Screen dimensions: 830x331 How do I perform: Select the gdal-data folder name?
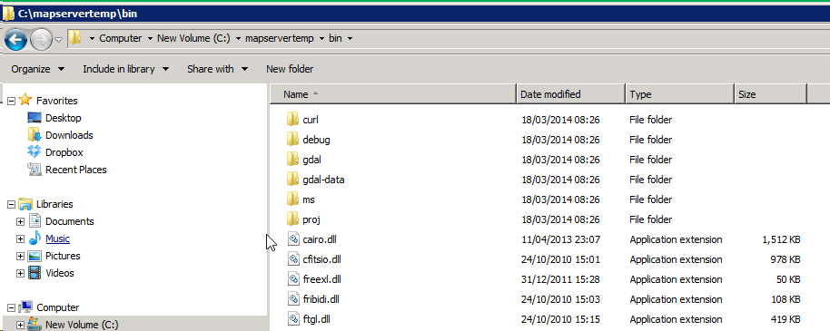[323, 180]
